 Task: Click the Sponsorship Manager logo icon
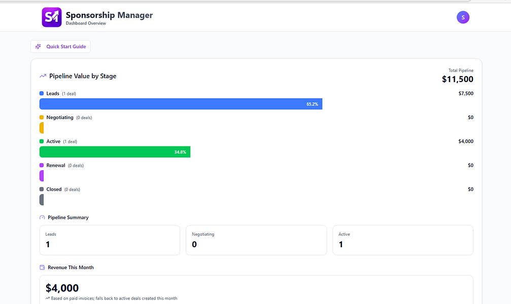pos(51,17)
